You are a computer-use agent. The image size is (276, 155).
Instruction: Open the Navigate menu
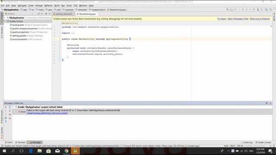tap(22, 6)
